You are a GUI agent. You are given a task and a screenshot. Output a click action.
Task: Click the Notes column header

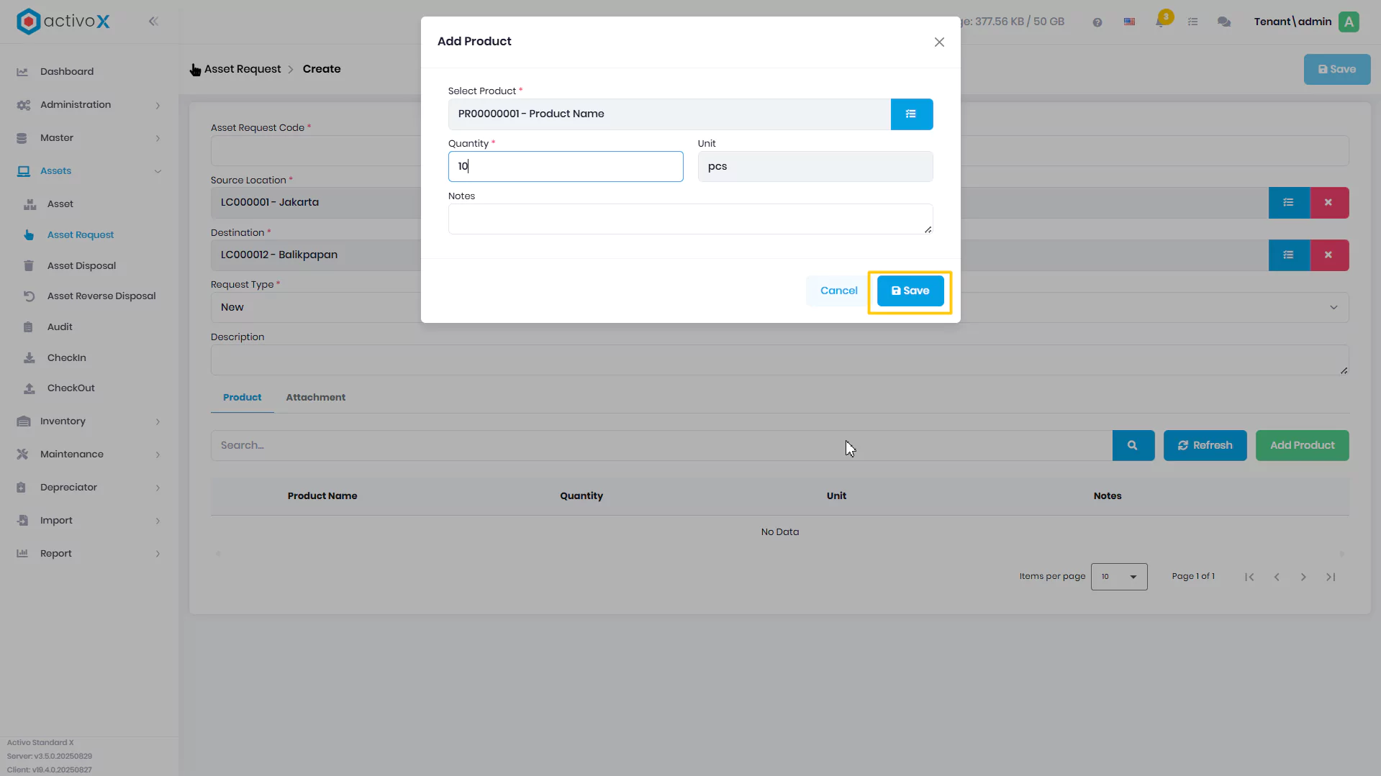(1108, 496)
